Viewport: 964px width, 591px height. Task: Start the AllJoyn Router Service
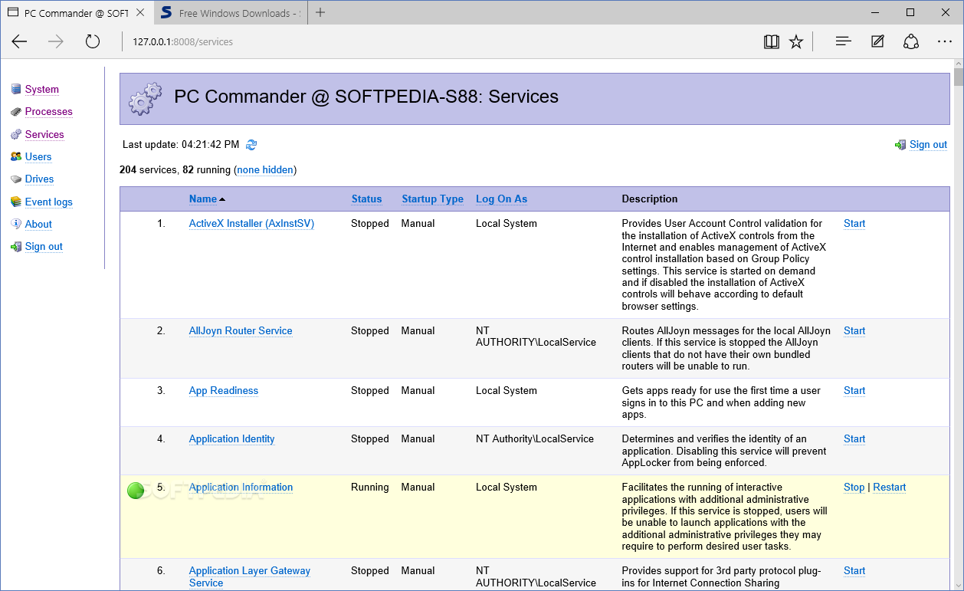[854, 331]
